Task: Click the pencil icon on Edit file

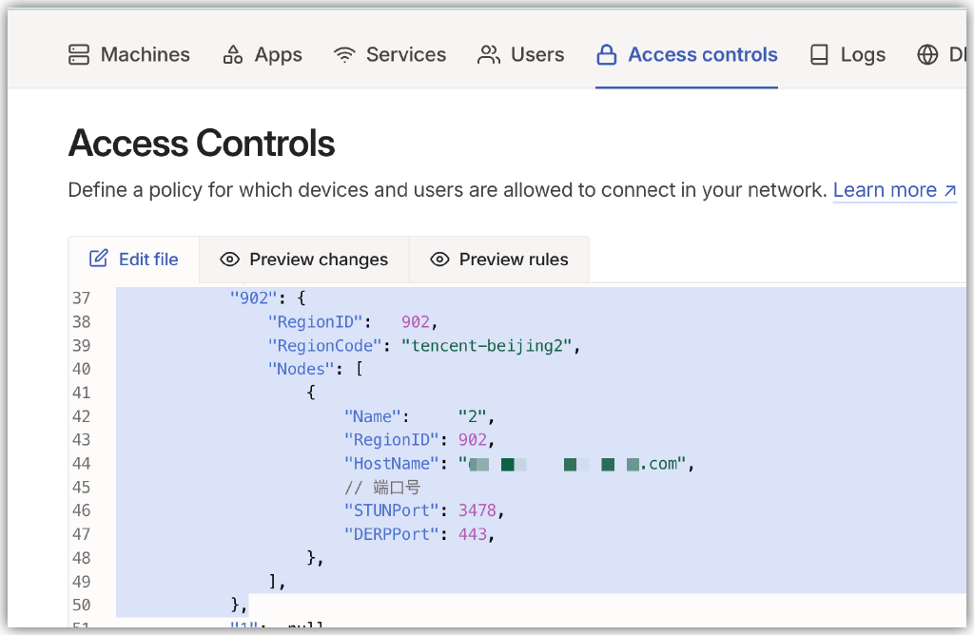Action: (x=99, y=259)
